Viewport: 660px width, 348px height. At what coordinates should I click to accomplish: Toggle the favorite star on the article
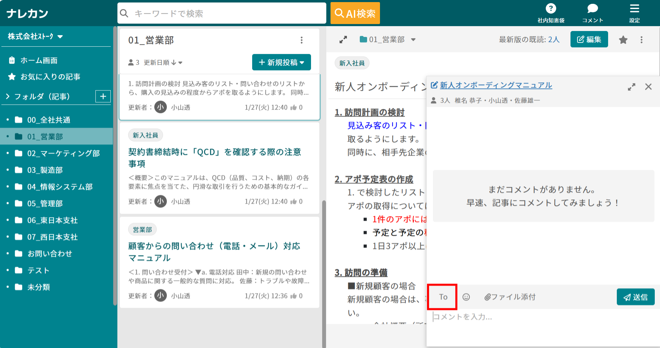click(623, 39)
